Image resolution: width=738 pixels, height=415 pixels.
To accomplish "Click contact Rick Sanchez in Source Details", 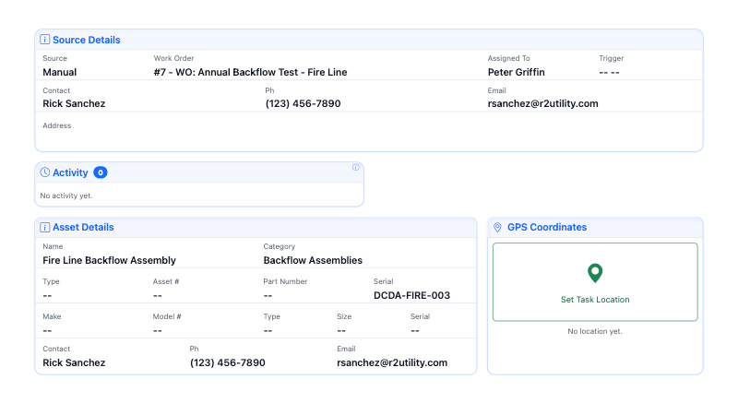I will pyautogui.click(x=74, y=104).
